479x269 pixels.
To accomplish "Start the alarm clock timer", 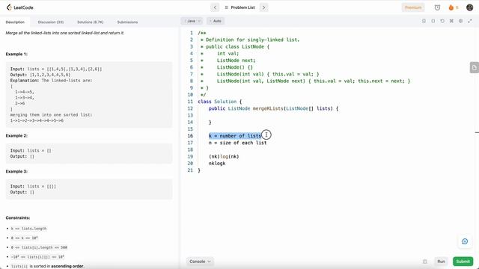I will 437,7.
